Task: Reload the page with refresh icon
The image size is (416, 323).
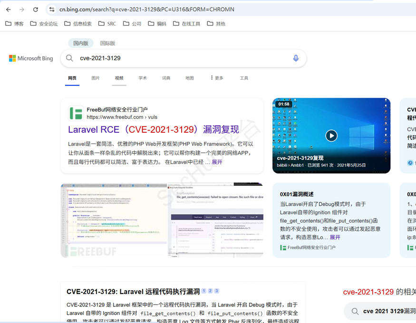Action: point(35,9)
